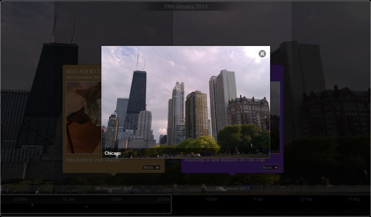Jump to 7 Feb on the date slider
Image resolution: width=371 pixels, height=217 pixels.
pos(116,199)
